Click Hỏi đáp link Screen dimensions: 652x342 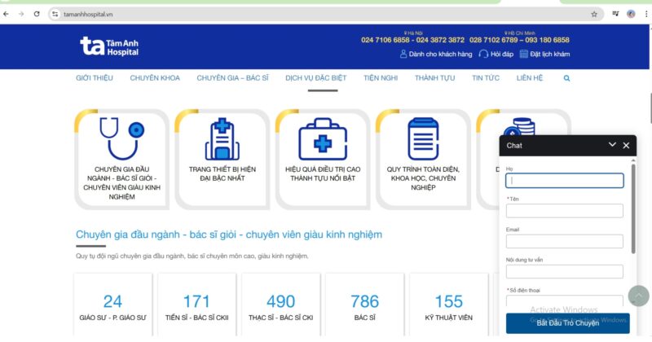point(496,54)
